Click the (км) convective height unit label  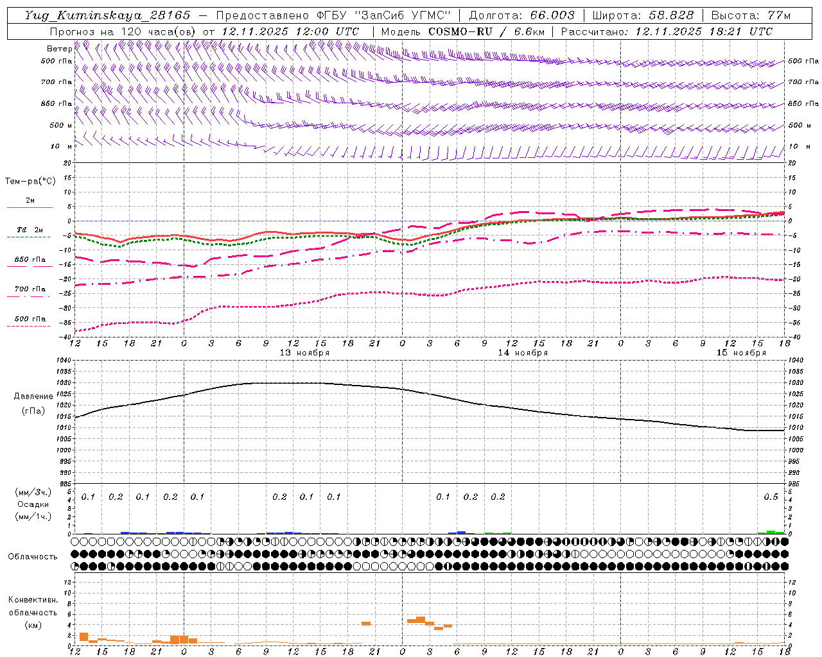(33, 625)
